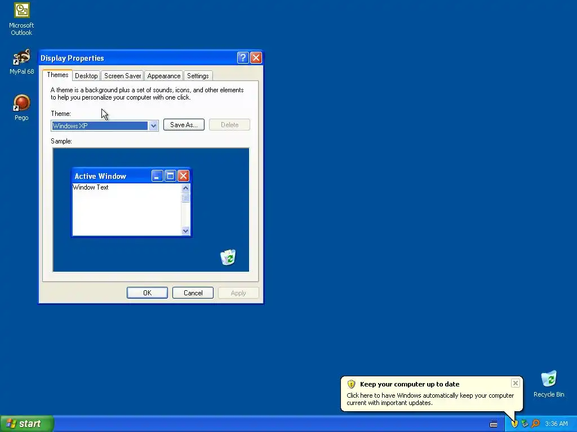Image resolution: width=577 pixels, height=432 pixels.
Task: Switch to the Settings tab
Action: point(198,76)
